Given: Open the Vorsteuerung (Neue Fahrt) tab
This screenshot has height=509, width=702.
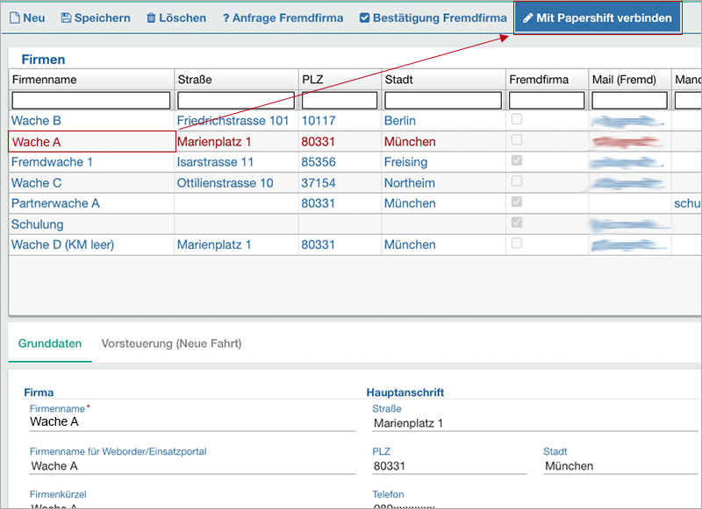Looking at the screenshot, I should click(x=171, y=343).
